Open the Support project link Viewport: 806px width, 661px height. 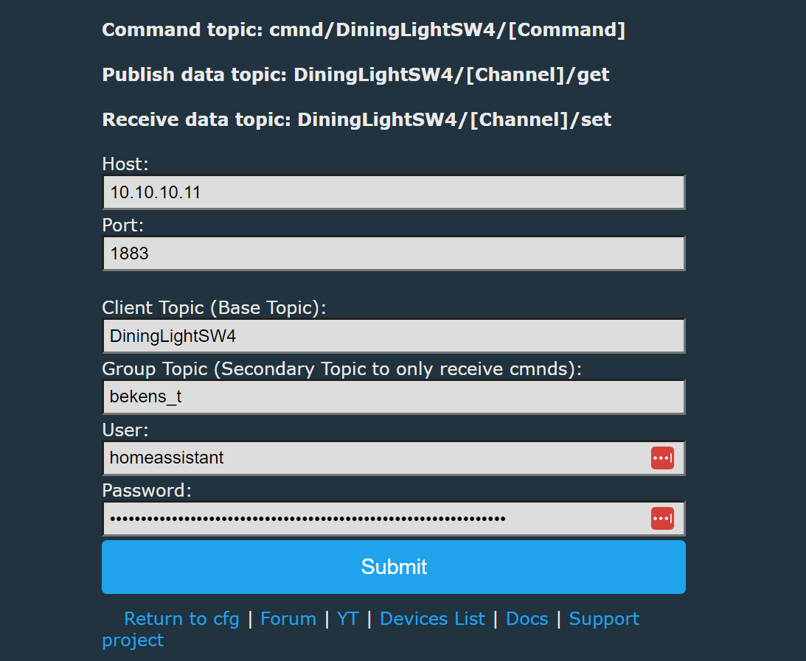(604, 620)
